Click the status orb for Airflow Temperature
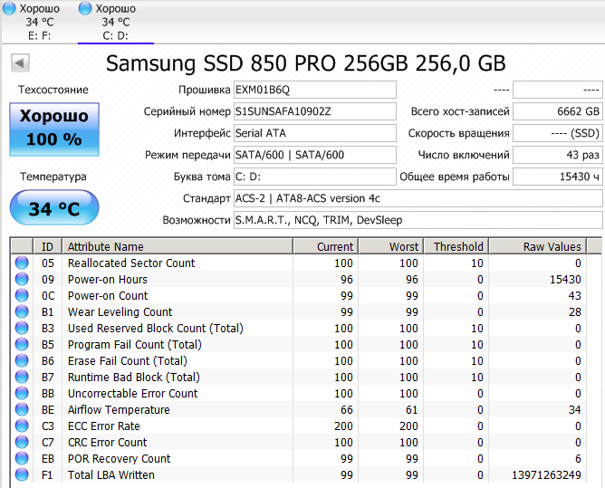The height and width of the screenshot is (488, 605). pyautogui.click(x=22, y=409)
